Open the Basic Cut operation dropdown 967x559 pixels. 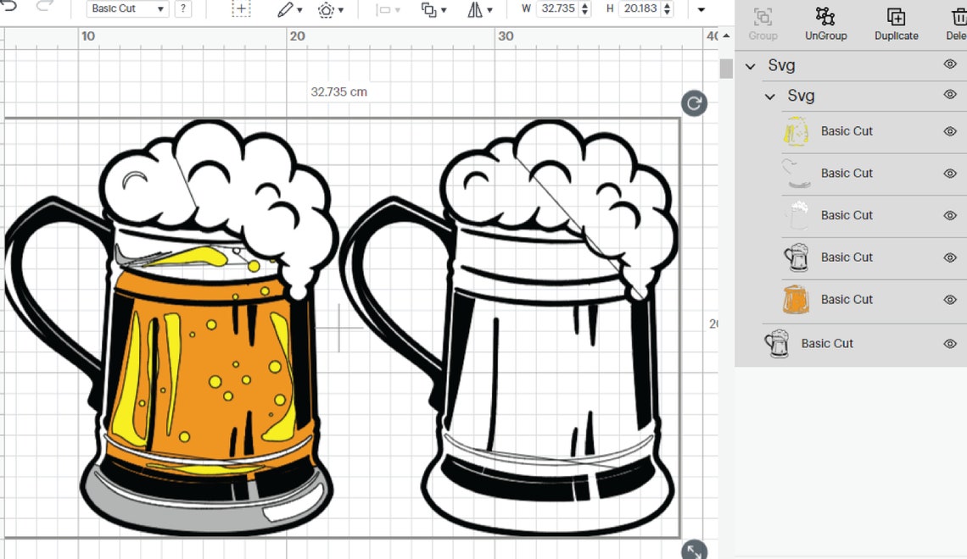126,8
